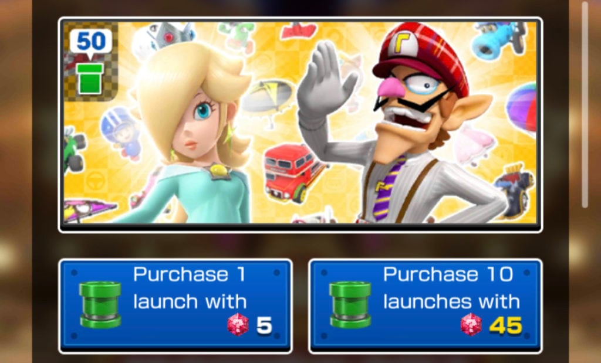Tap the ruby gem next to 5

[238, 325]
